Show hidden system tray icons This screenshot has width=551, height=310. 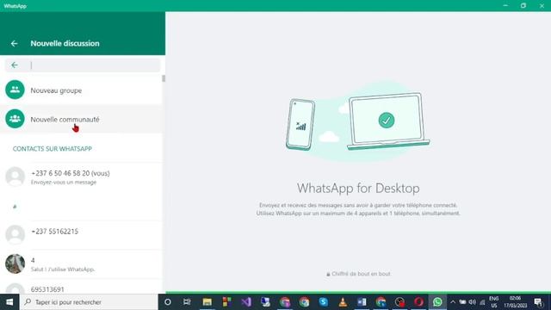[x=453, y=302]
